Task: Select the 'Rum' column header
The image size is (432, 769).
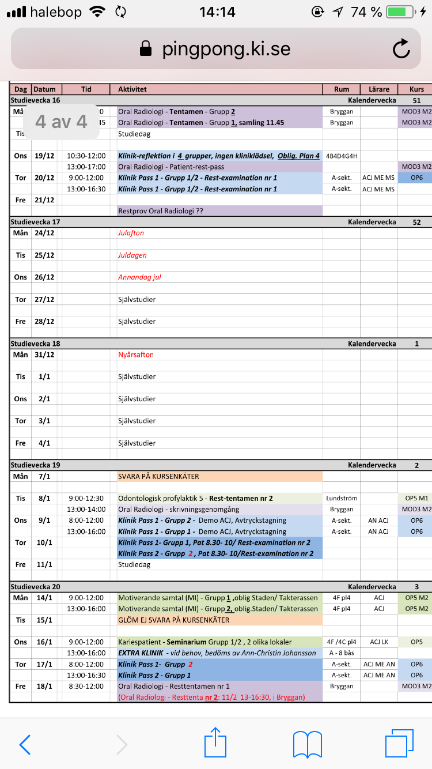Action: point(342,89)
